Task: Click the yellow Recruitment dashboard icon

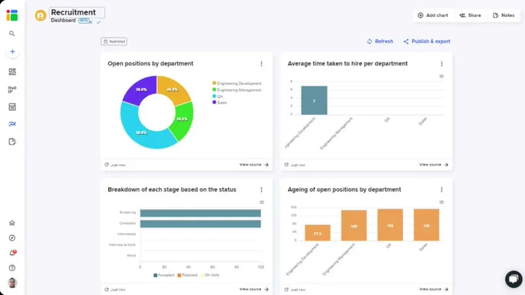Action: [x=40, y=15]
